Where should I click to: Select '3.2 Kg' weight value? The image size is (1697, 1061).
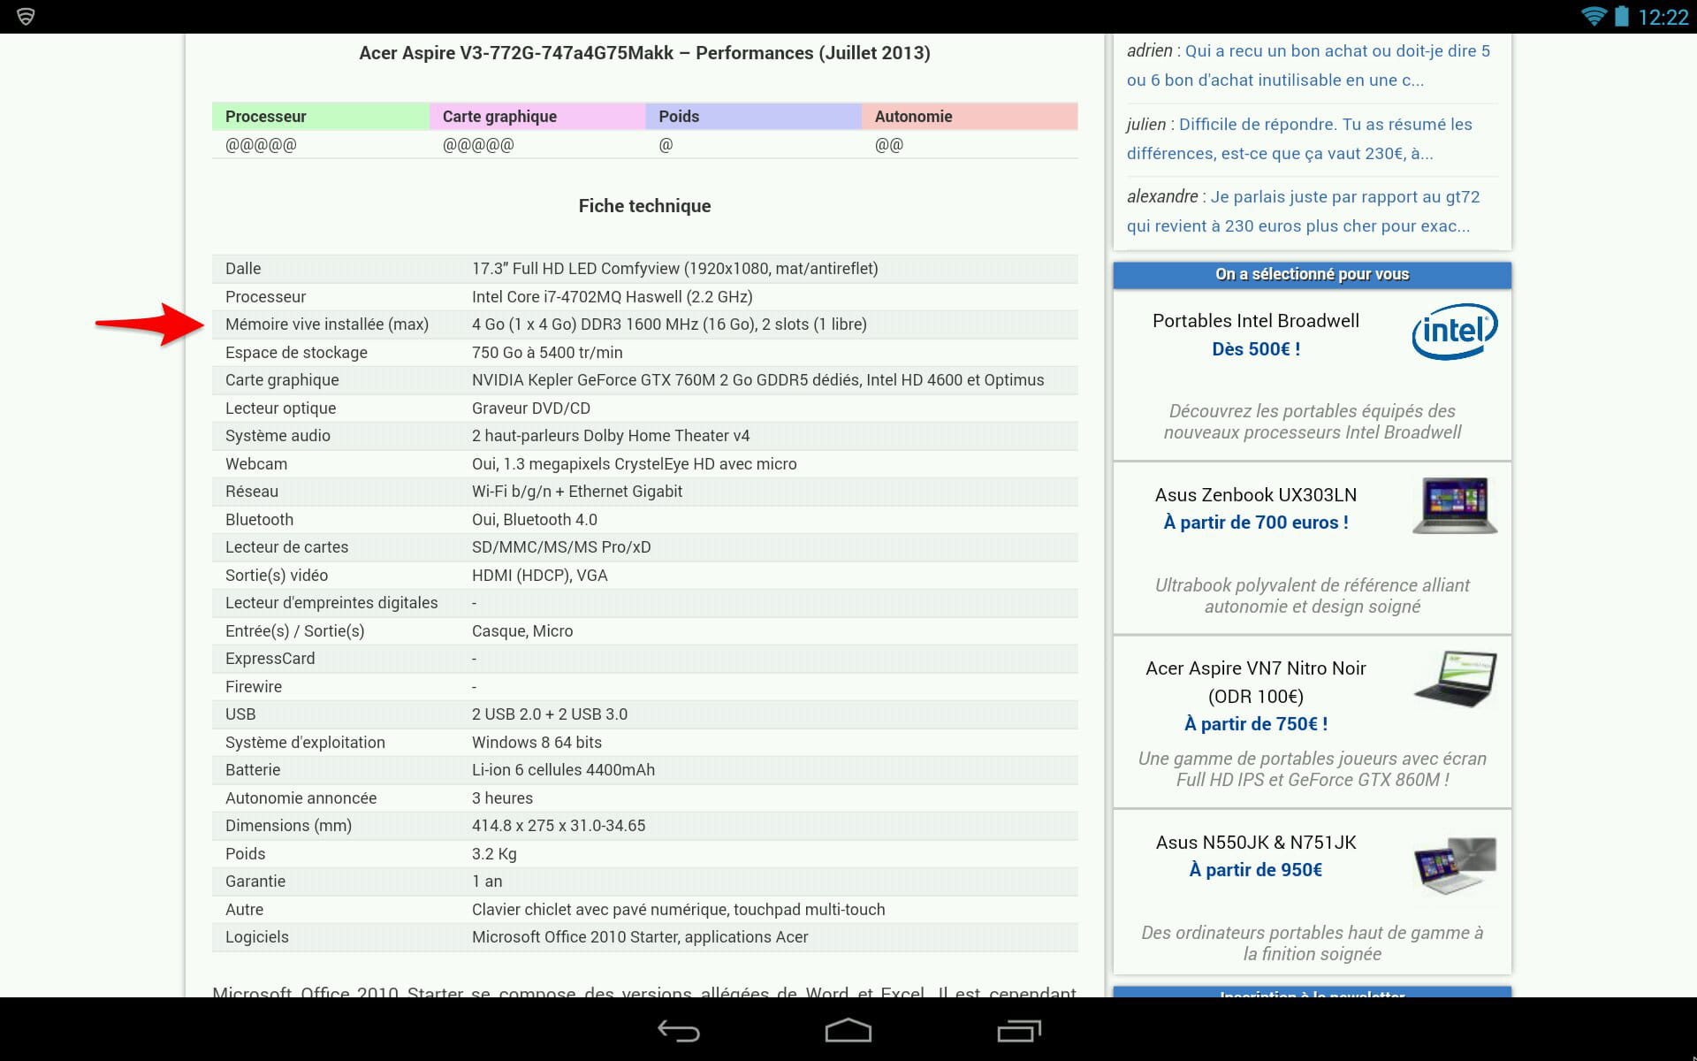[493, 854]
